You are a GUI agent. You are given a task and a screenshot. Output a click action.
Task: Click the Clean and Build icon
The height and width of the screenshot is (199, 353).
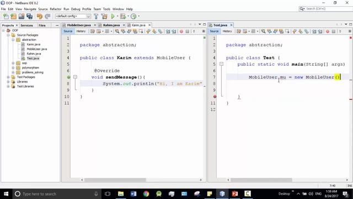104,16
